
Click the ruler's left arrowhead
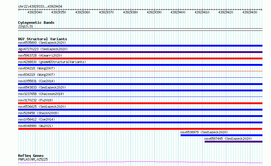point(19,10)
